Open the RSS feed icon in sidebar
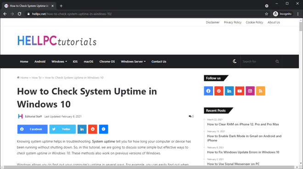The image size is (303, 169). point(260,91)
